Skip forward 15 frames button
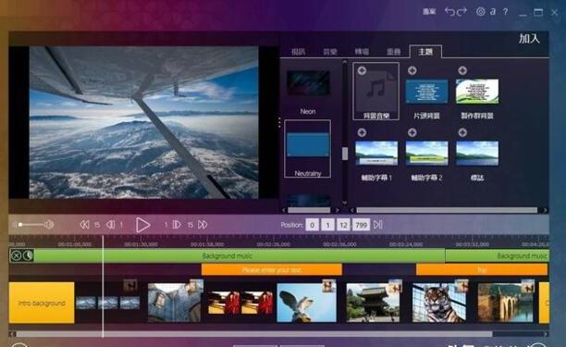 [x=203, y=225]
